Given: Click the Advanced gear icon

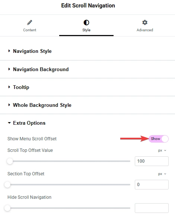Looking at the screenshot, I should tap(145, 22).
